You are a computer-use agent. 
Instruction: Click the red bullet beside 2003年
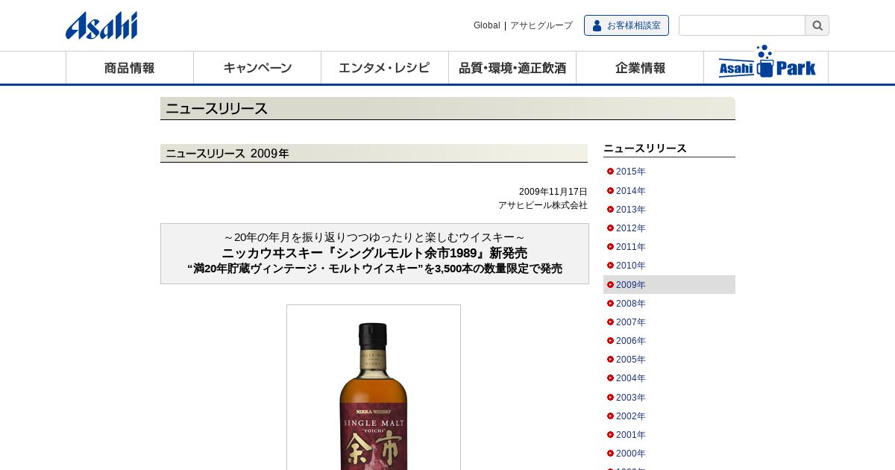610,398
